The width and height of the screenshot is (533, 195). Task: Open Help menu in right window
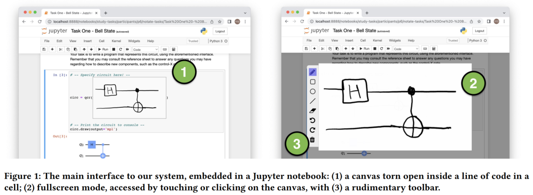click(411, 40)
